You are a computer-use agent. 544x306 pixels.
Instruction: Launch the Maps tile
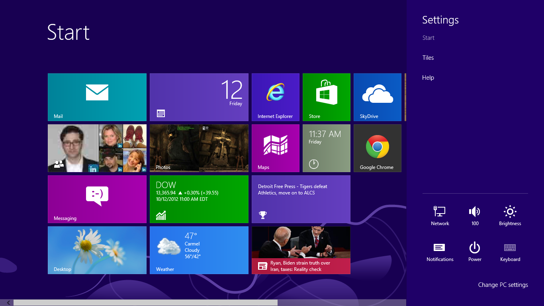276,148
